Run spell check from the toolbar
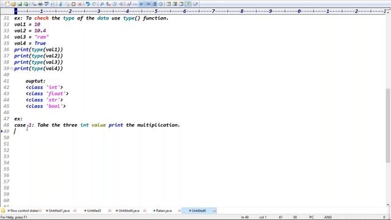Screen dimensions: 391x220 point(46,4)
